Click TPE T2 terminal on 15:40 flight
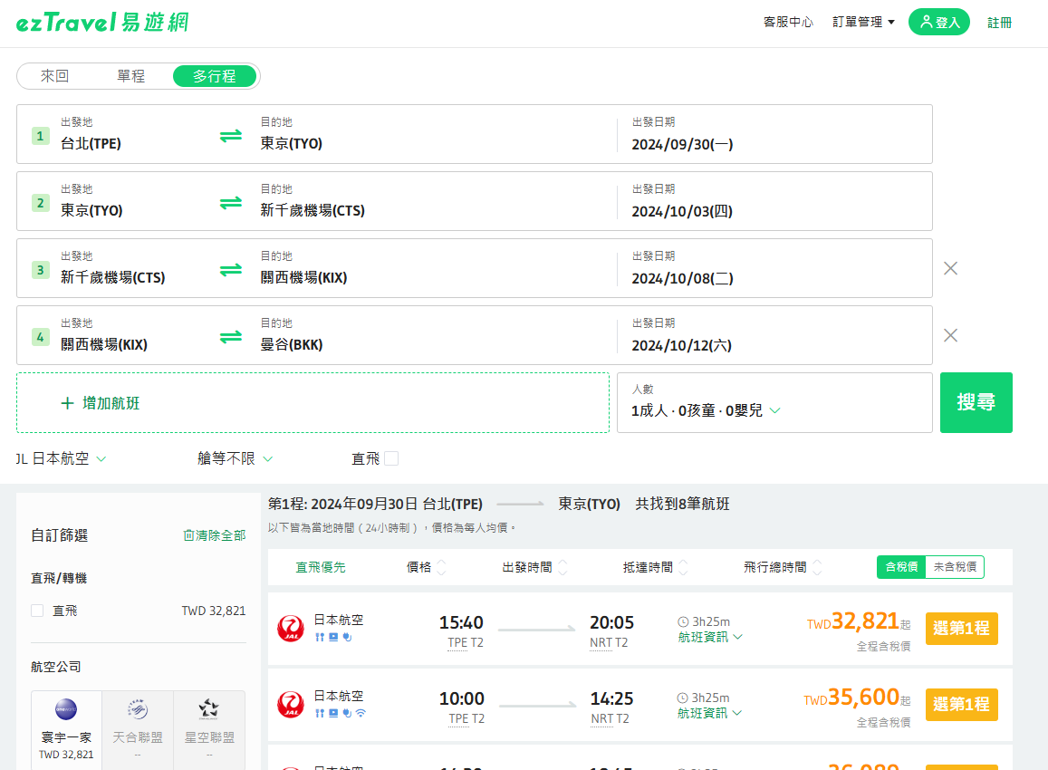Screen dimensions: 1048x770 pos(466,642)
